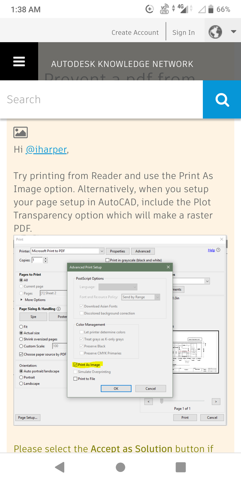The height and width of the screenshot is (482, 241).
Task: Click Cancel in the main Print dialog
Action: point(212,418)
